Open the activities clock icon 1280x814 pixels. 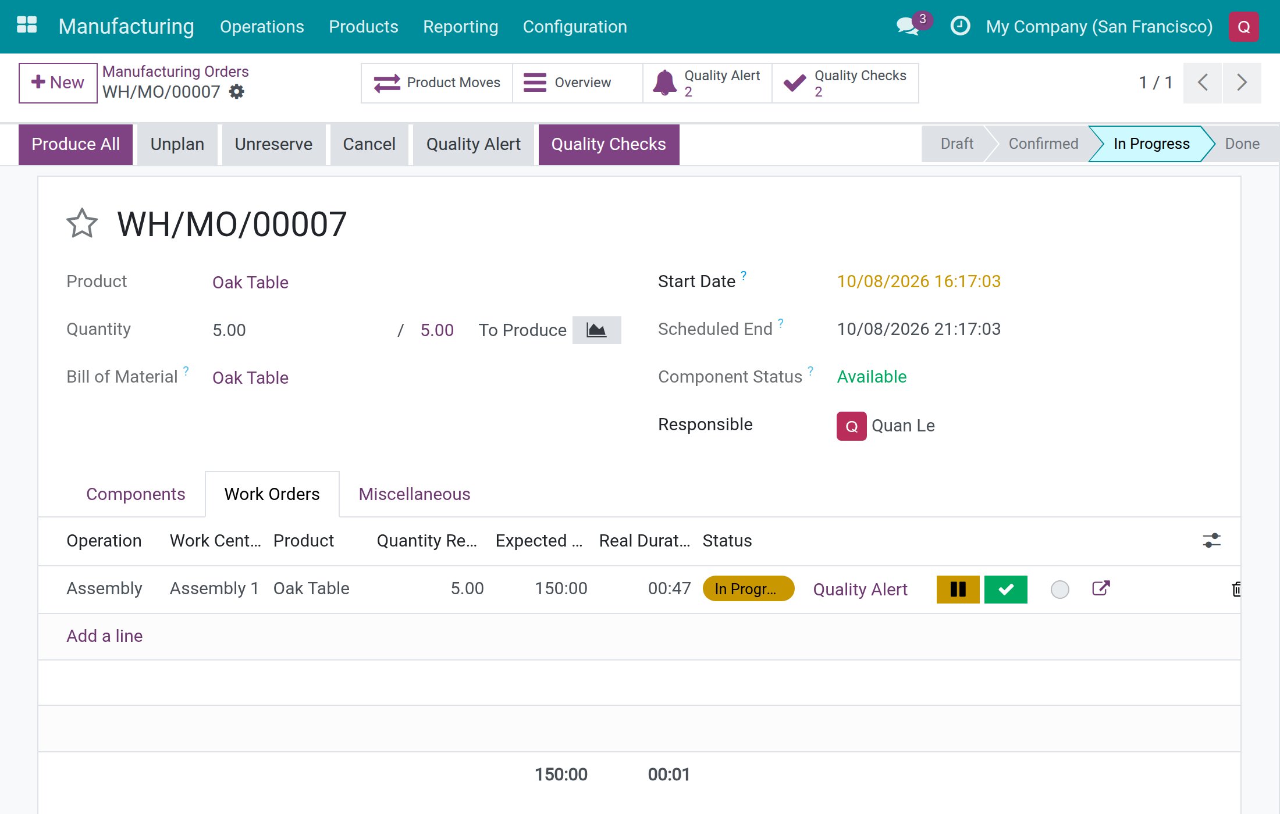coord(960,26)
